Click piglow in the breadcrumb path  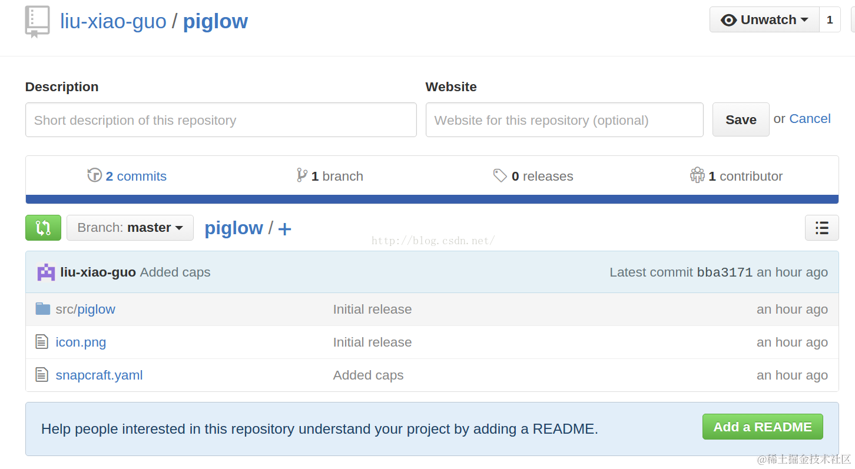coord(234,228)
